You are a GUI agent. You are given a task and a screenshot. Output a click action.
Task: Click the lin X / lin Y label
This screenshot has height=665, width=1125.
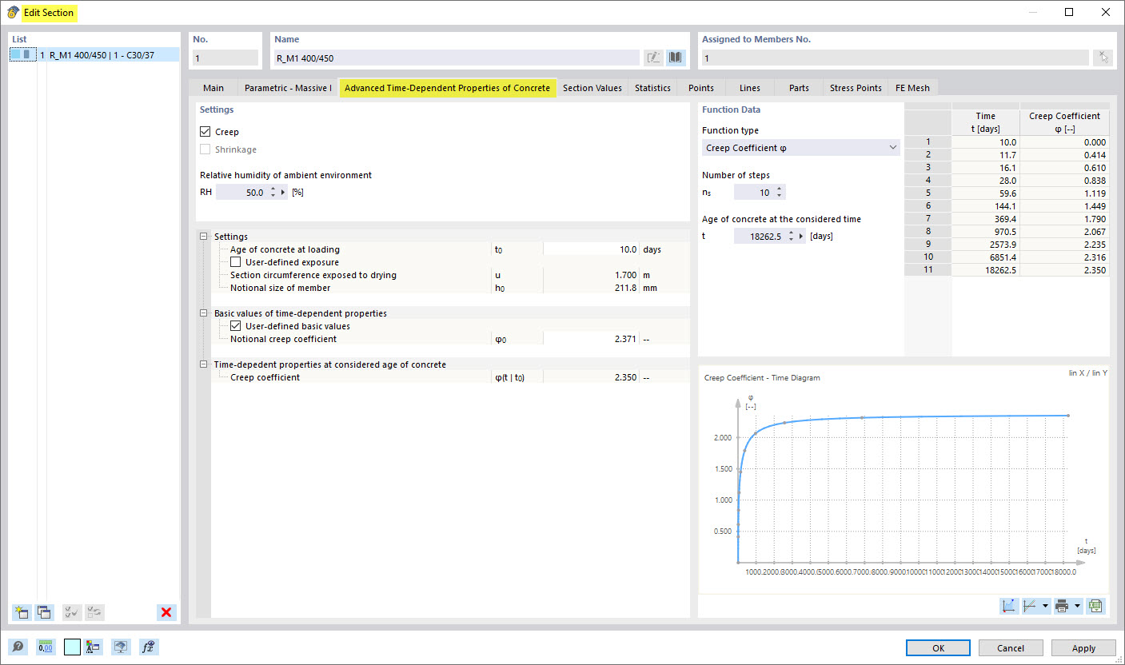pos(1087,373)
